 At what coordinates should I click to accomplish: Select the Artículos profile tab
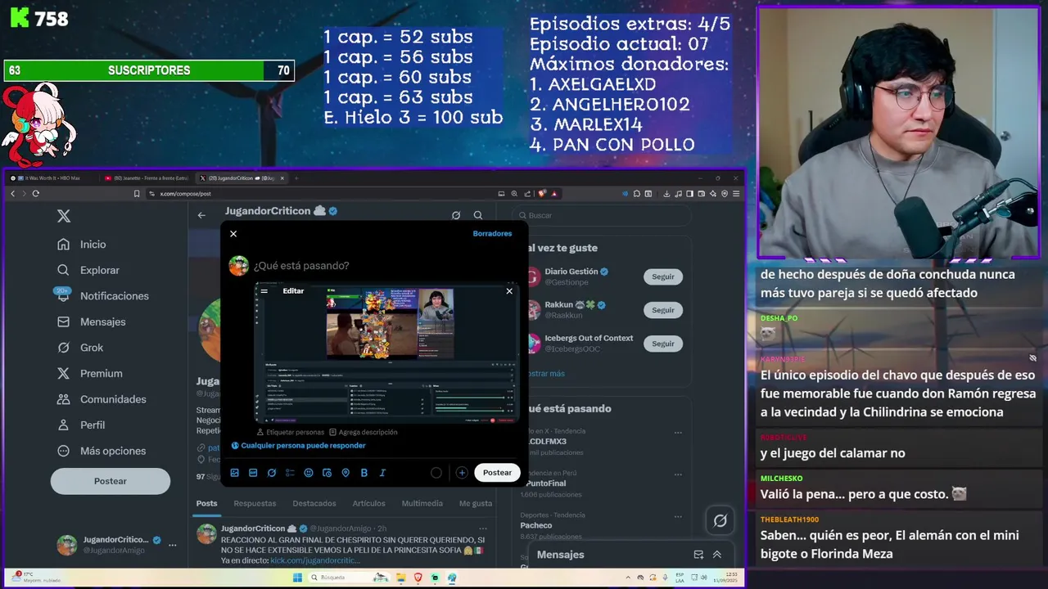tap(369, 504)
